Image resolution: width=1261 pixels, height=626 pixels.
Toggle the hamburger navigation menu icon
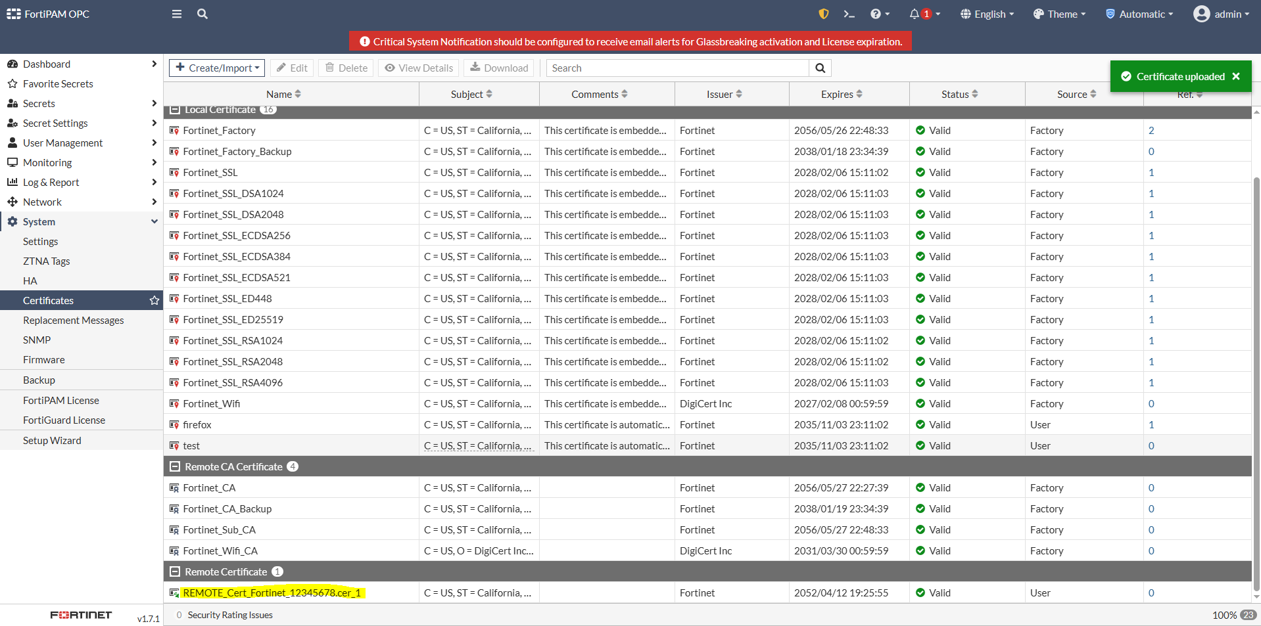pos(177,14)
